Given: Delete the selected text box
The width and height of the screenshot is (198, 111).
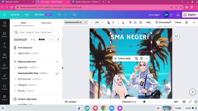Looking at the screenshot, I should pyautogui.click(x=141, y=59).
